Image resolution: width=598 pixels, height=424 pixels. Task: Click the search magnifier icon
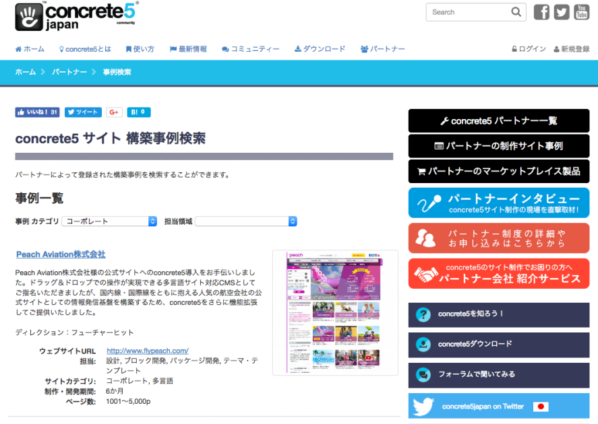click(x=516, y=12)
